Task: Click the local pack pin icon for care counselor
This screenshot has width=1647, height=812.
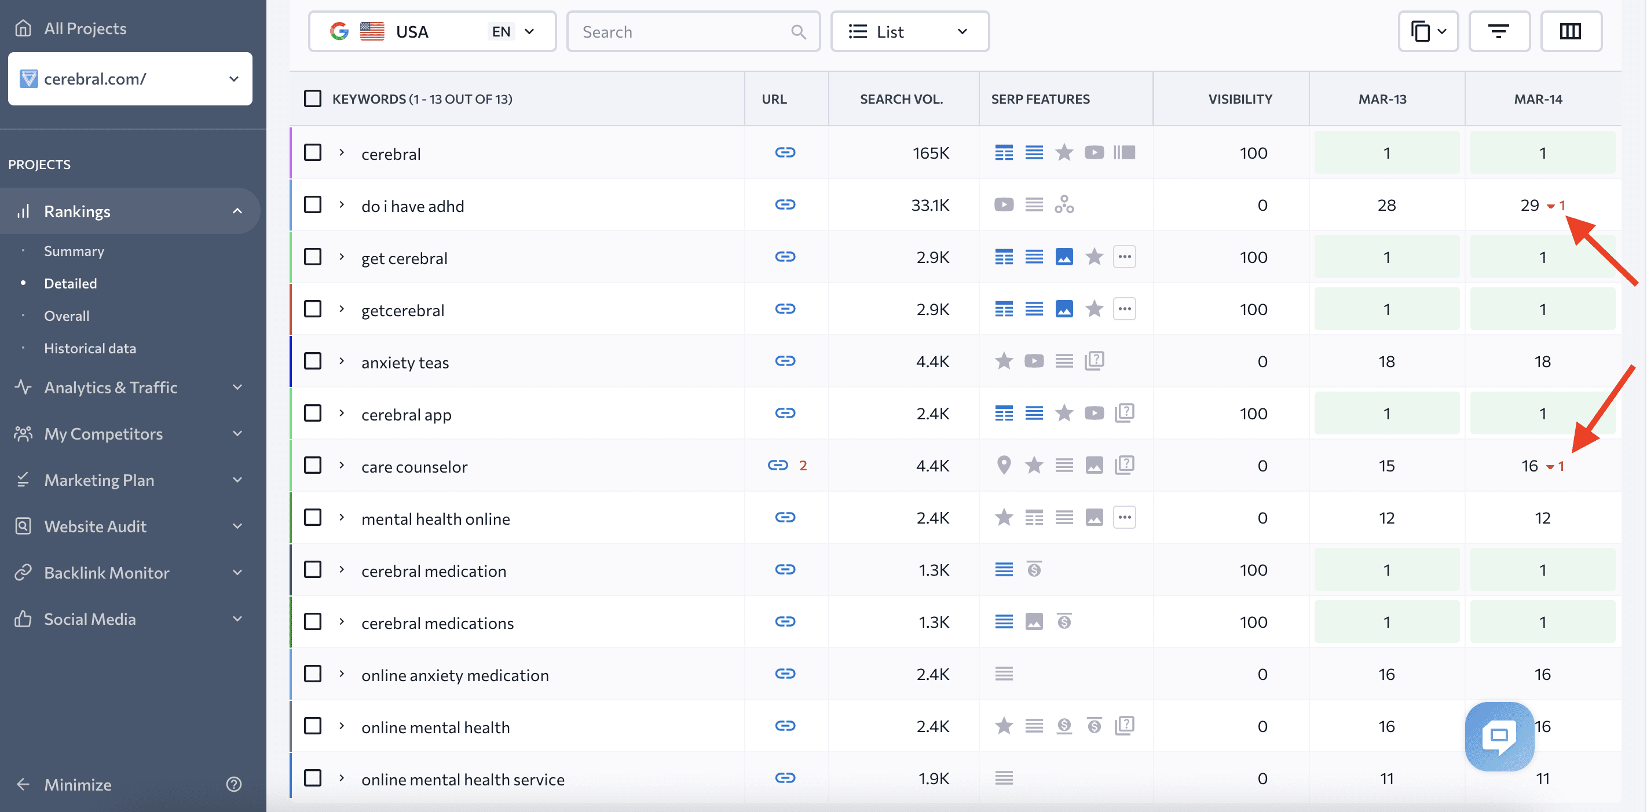Action: (x=1004, y=465)
